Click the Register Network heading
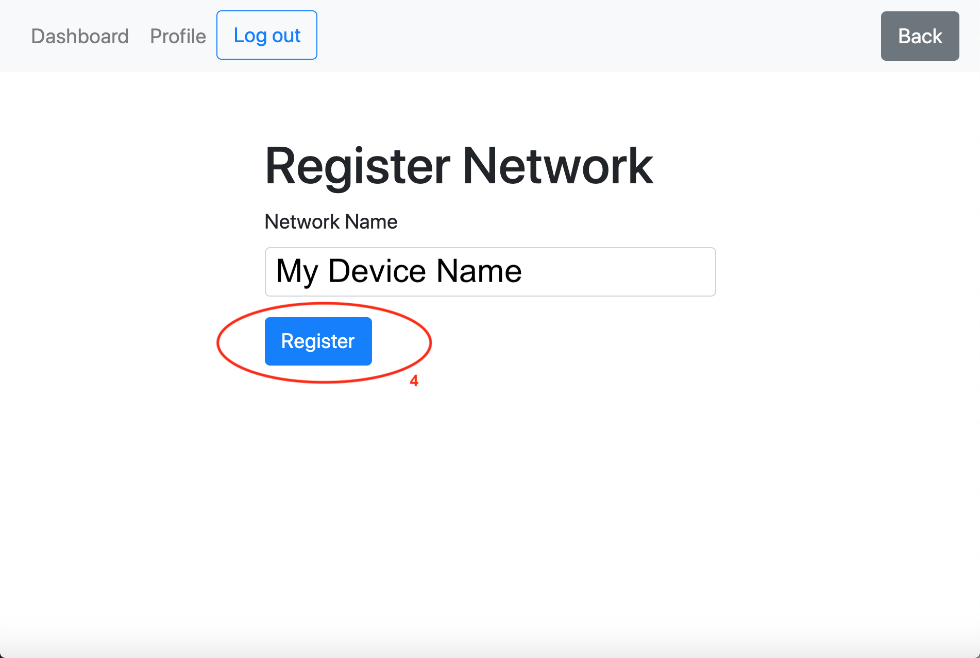Viewport: 980px width, 658px height. 459,166
